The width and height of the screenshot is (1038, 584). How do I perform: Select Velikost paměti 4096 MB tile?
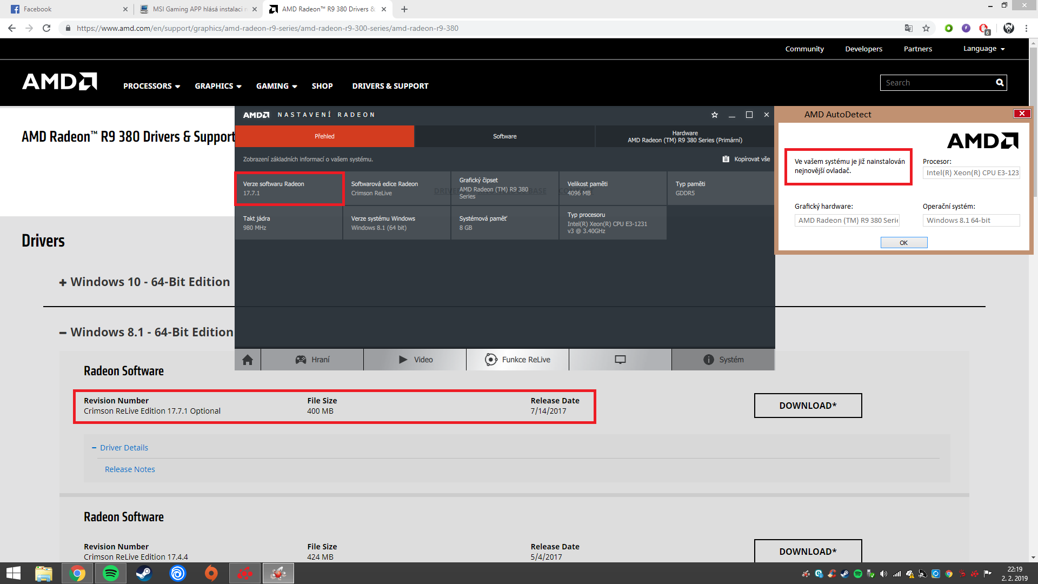pos(613,188)
